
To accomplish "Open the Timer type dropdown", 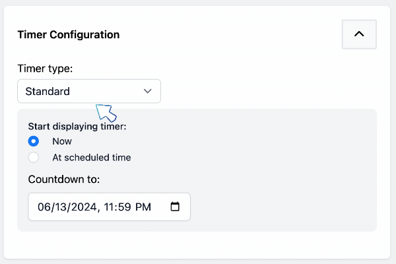I will click(x=89, y=91).
